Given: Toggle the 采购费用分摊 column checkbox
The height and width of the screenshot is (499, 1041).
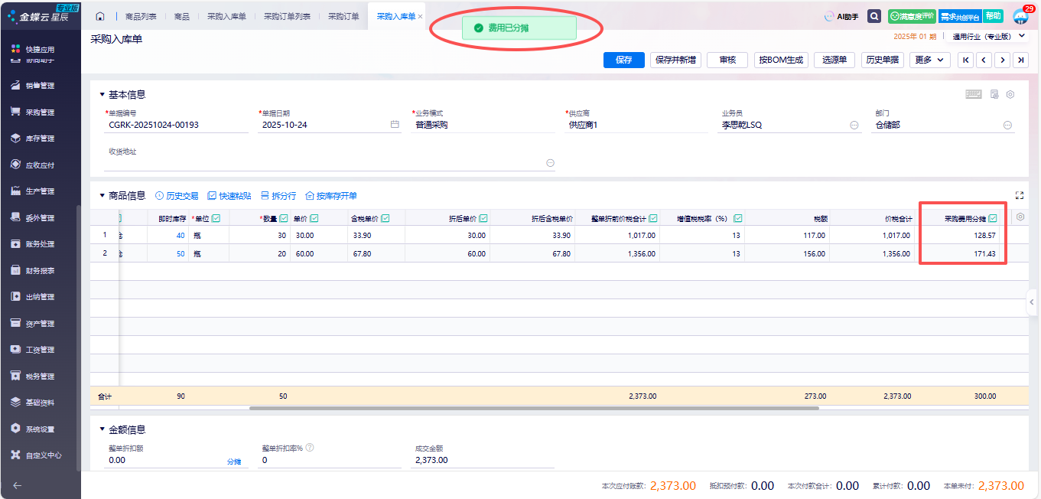Looking at the screenshot, I should 993,218.
